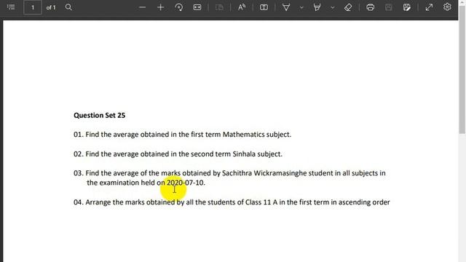The width and height of the screenshot is (466, 262).
Task: Open PDF viewer settings gear
Action: coord(447,7)
